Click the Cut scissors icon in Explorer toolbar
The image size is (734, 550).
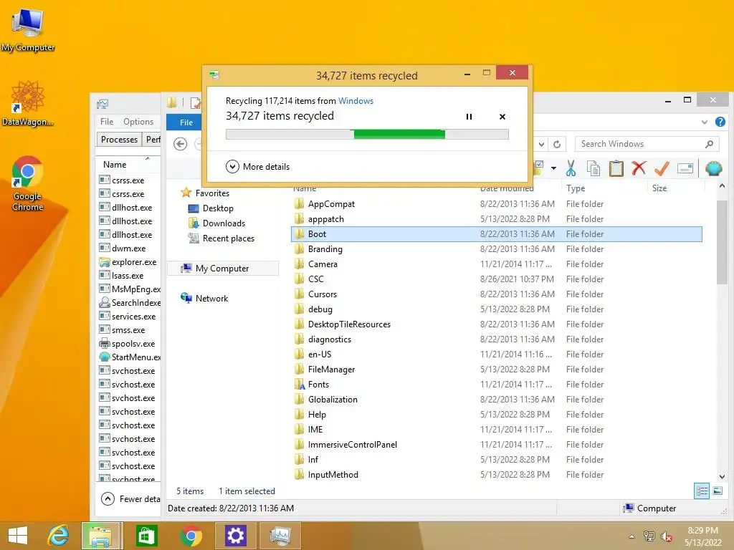coord(571,168)
